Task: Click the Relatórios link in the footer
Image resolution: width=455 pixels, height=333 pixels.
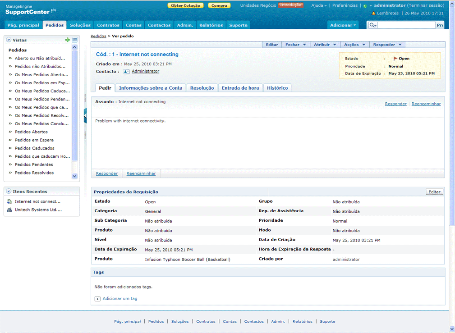Action: [303, 321]
